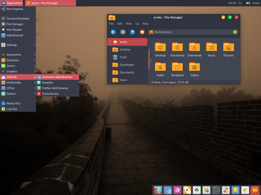Go back using the blue back arrow
Screen dimensions: 261x195
(113, 32)
